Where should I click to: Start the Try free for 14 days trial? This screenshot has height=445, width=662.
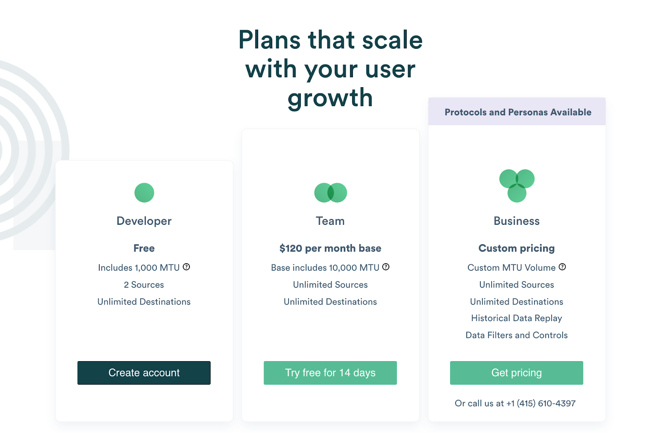pyautogui.click(x=330, y=373)
